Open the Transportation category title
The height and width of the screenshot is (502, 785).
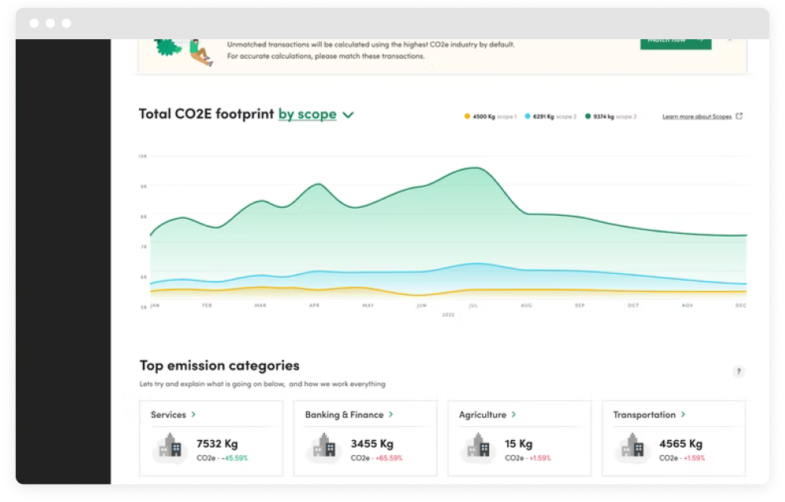[644, 415]
